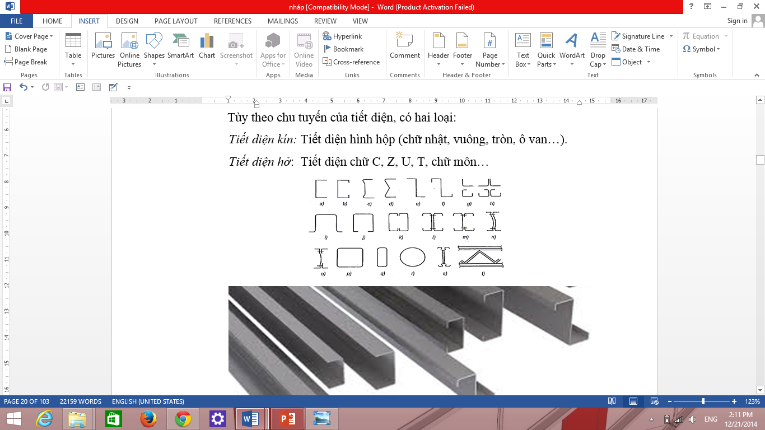This screenshot has width=765, height=430.
Task: Switch to the HOME tab
Action: (x=52, y=21)
